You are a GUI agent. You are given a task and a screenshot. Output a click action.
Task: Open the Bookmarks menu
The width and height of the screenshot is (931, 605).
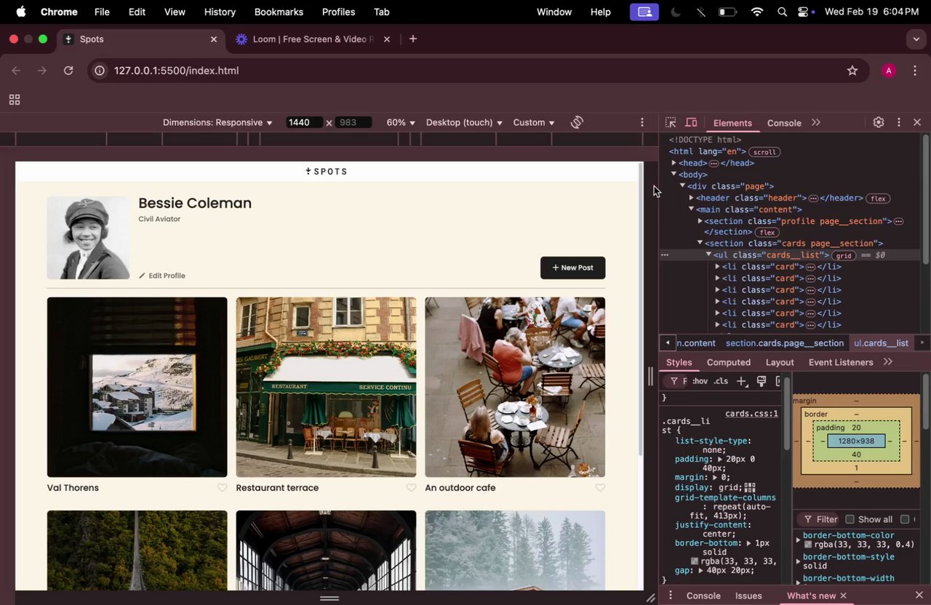point(279,12)
